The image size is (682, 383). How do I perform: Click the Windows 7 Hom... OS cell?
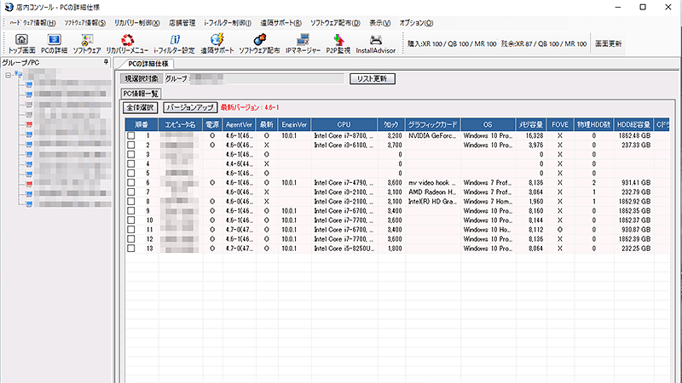pyautogui.click(x=488, y=202)
